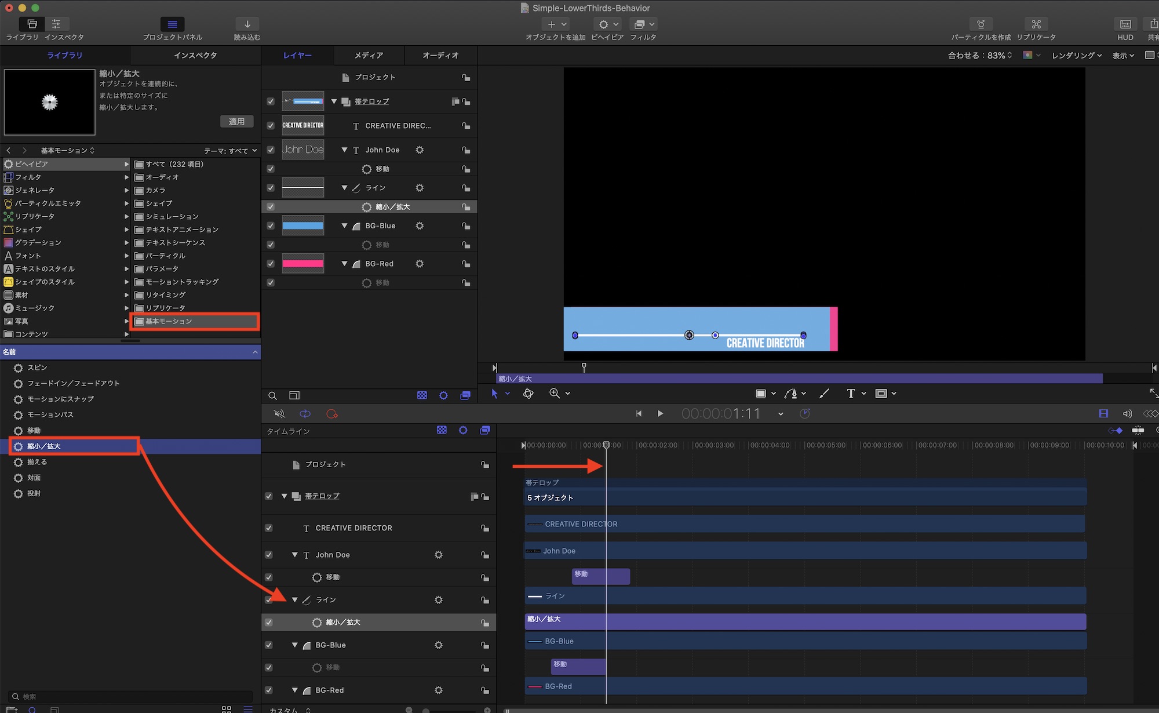Viewport: 1159px width, 713px height.
Task: Open the Theme (テーマ) dropdown
Action: click(x=230, y=151)
